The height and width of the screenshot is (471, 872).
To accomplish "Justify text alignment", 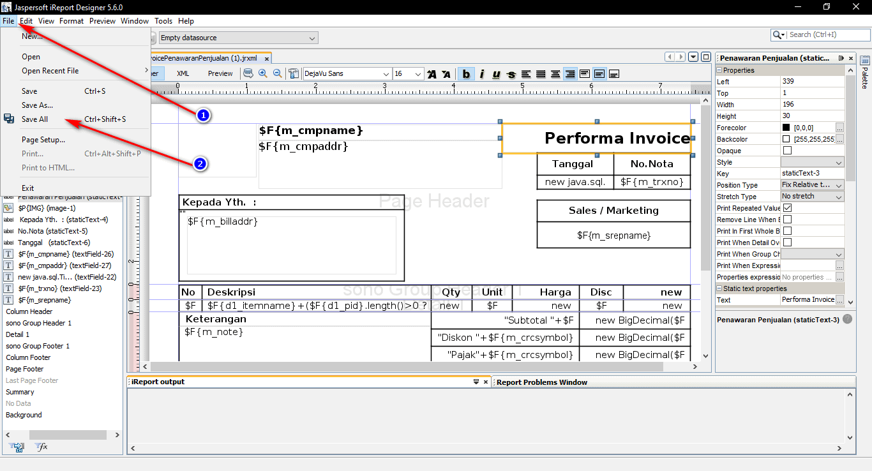I will (x=541, y=74).
